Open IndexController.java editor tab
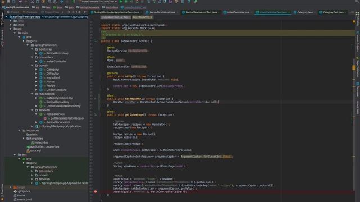The image size is (360, 202). [x=238, y=12]
